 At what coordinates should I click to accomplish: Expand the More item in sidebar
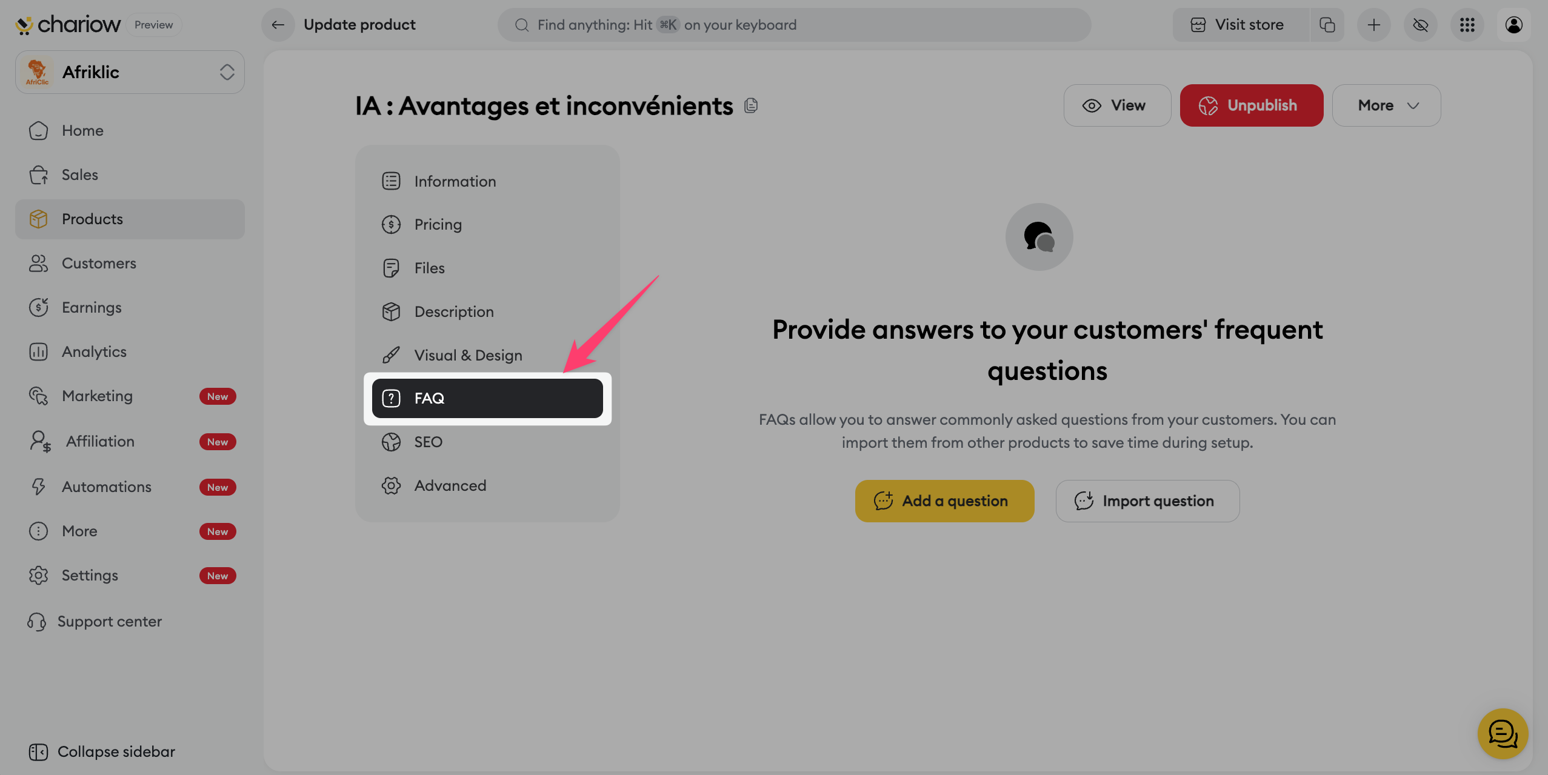click(79, 531)
